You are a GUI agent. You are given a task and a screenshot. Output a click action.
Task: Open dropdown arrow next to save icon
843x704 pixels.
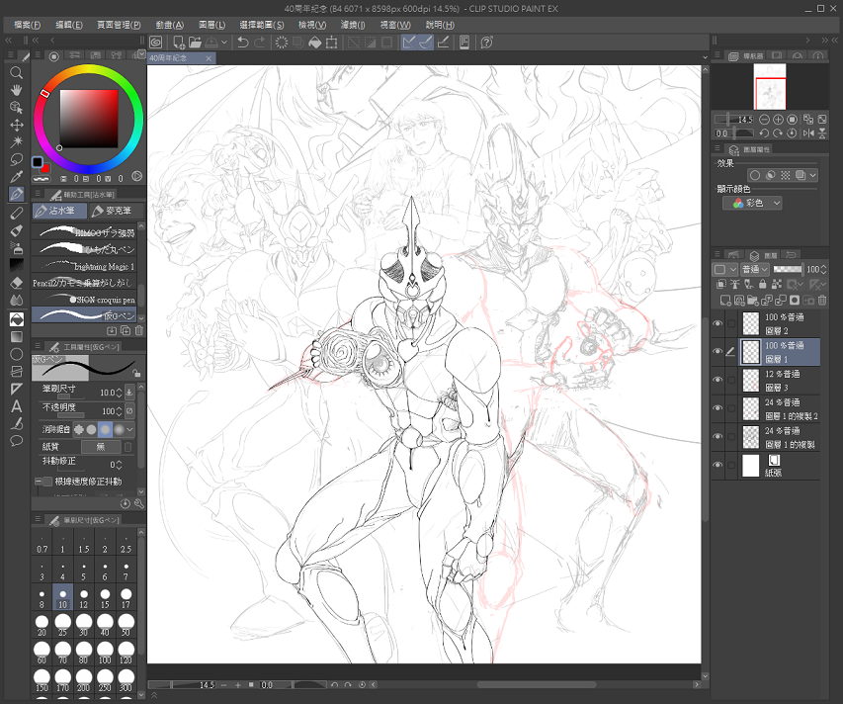click(224, 42)
